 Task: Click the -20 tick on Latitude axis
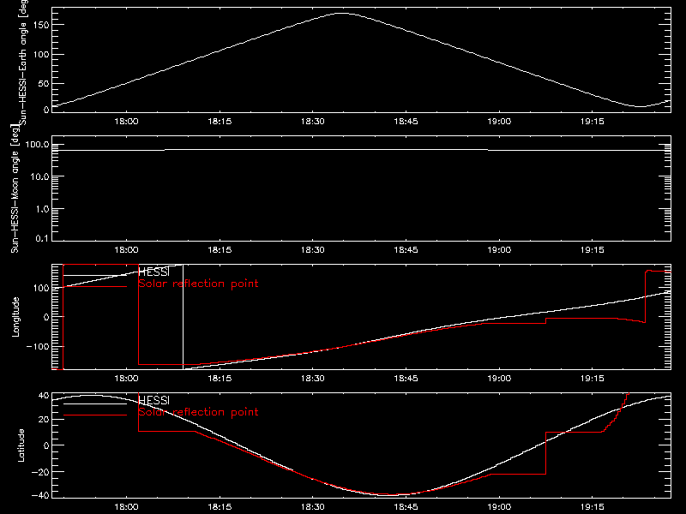click(x=40, y=472)
